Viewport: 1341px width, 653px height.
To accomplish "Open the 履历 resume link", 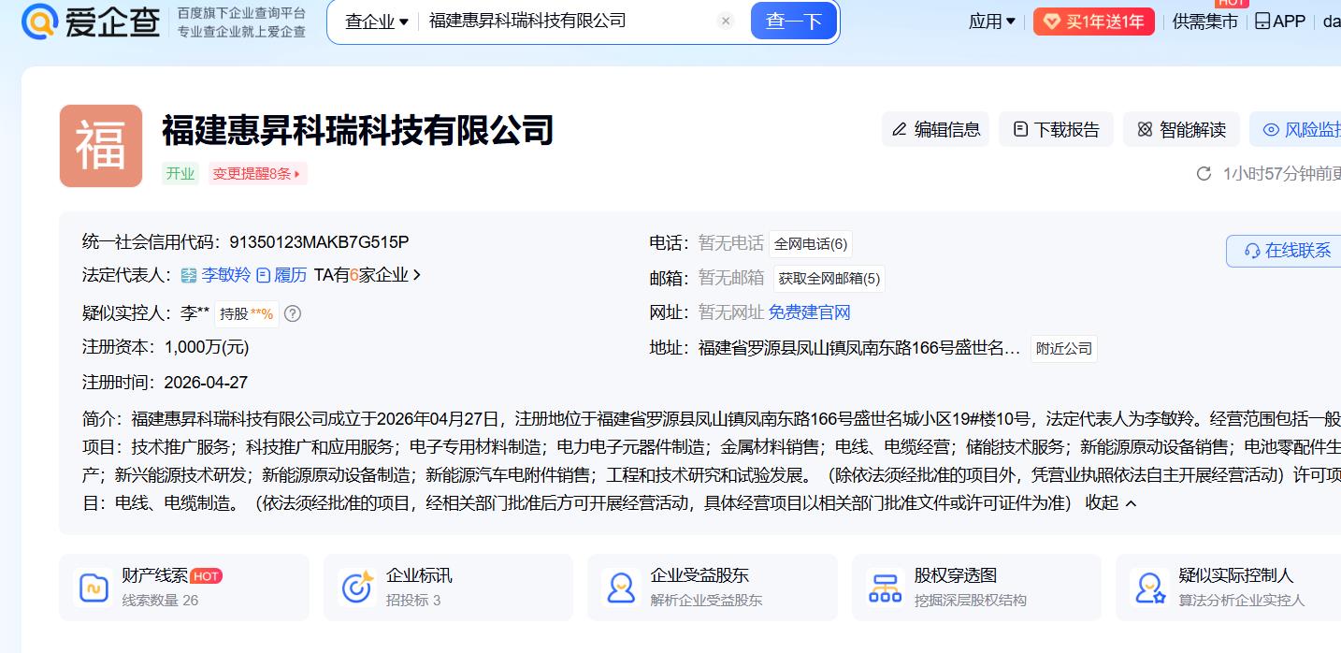I will 281,275.
